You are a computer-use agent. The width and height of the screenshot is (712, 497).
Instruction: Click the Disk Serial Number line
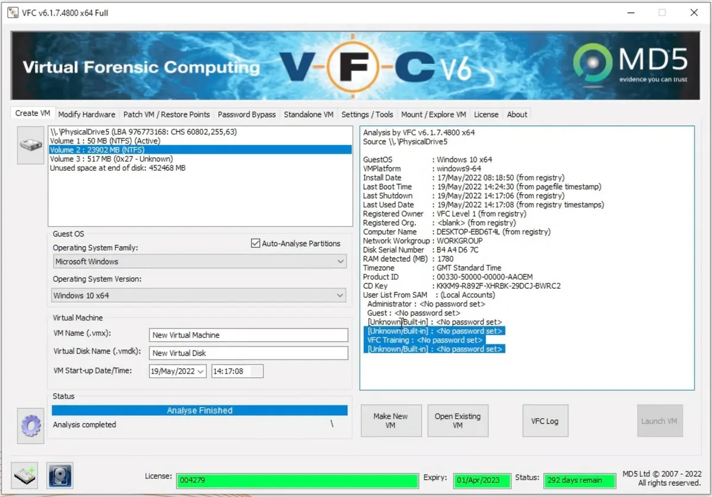(421, 250)
